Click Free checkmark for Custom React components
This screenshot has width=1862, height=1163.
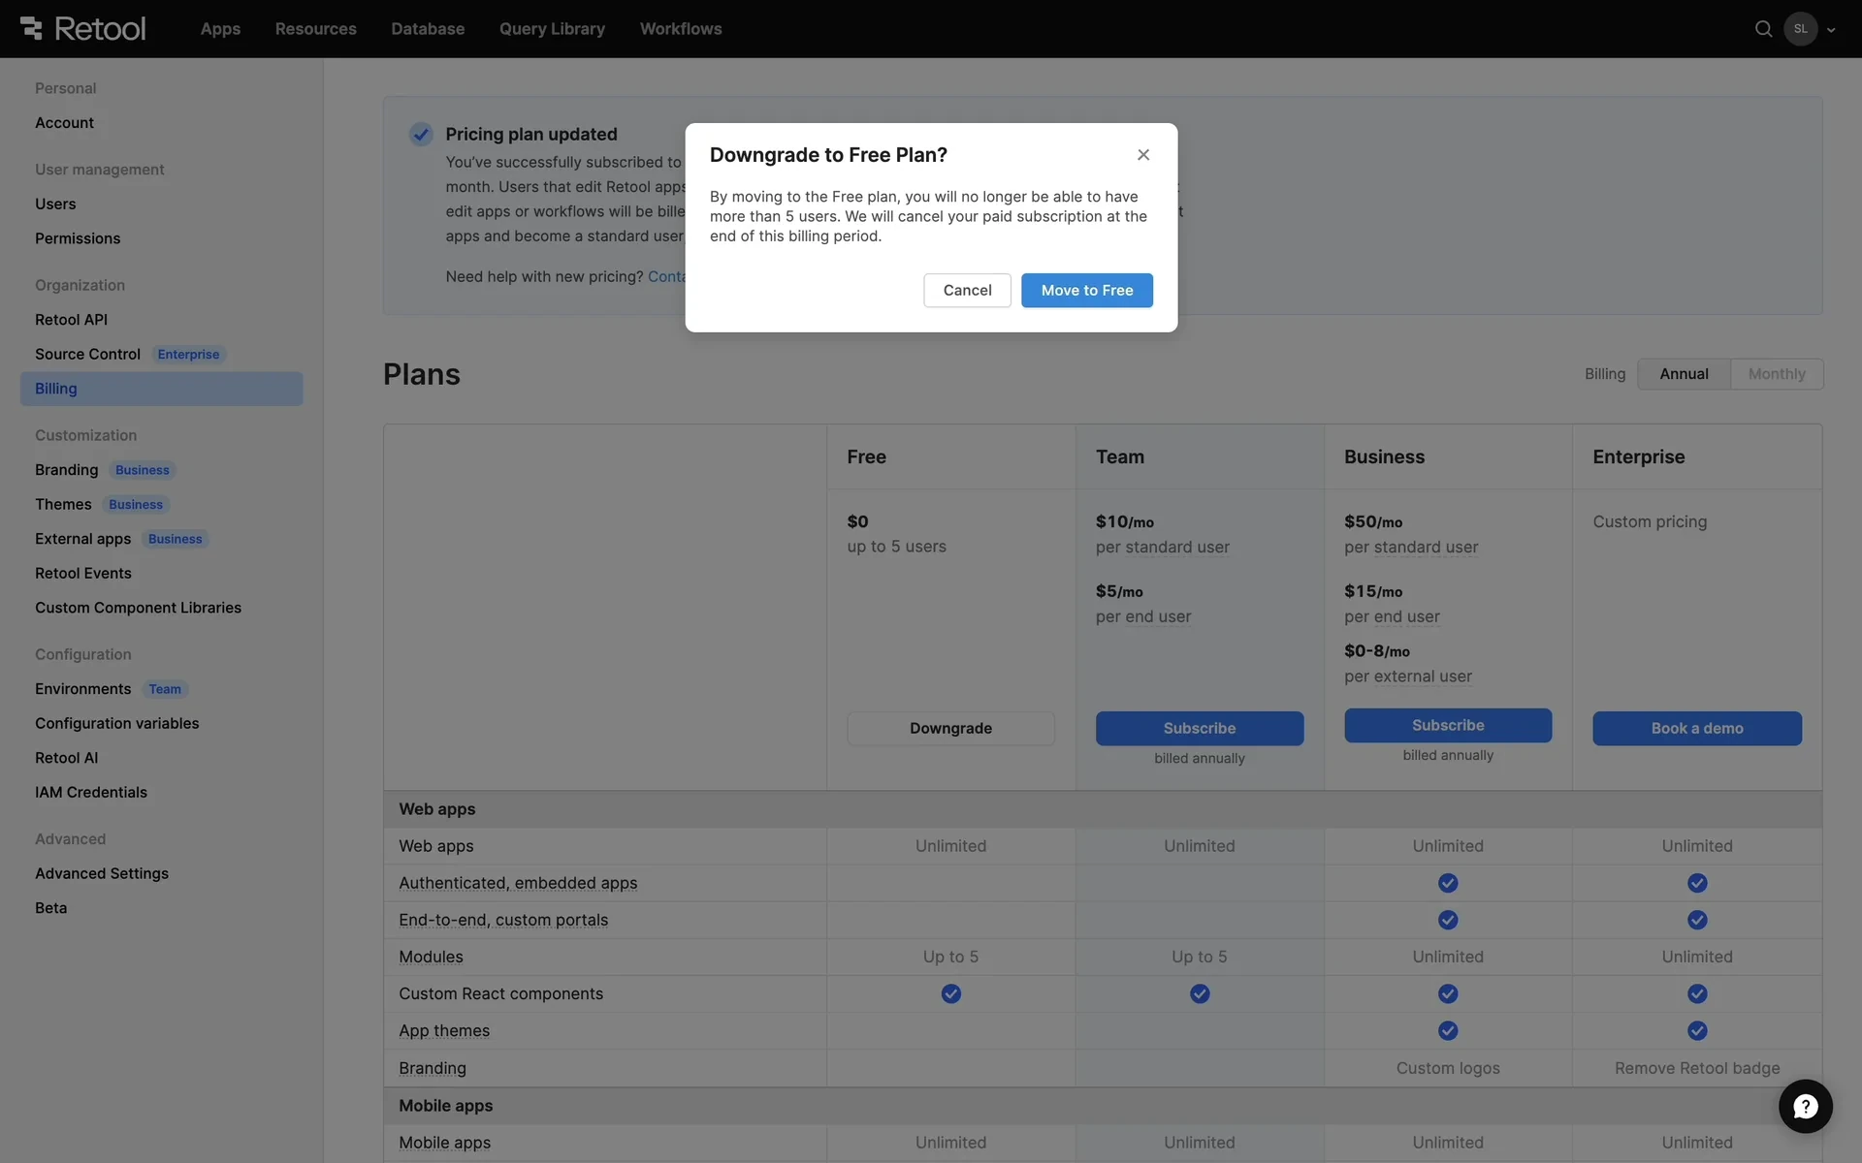tap(951, 993)
